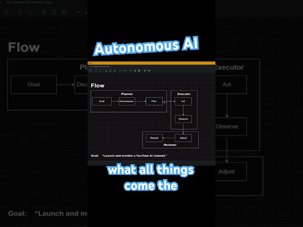Screen dimensions: 303x227
Task: Open the Line Color pencil tool
Action: click(110, 70)
